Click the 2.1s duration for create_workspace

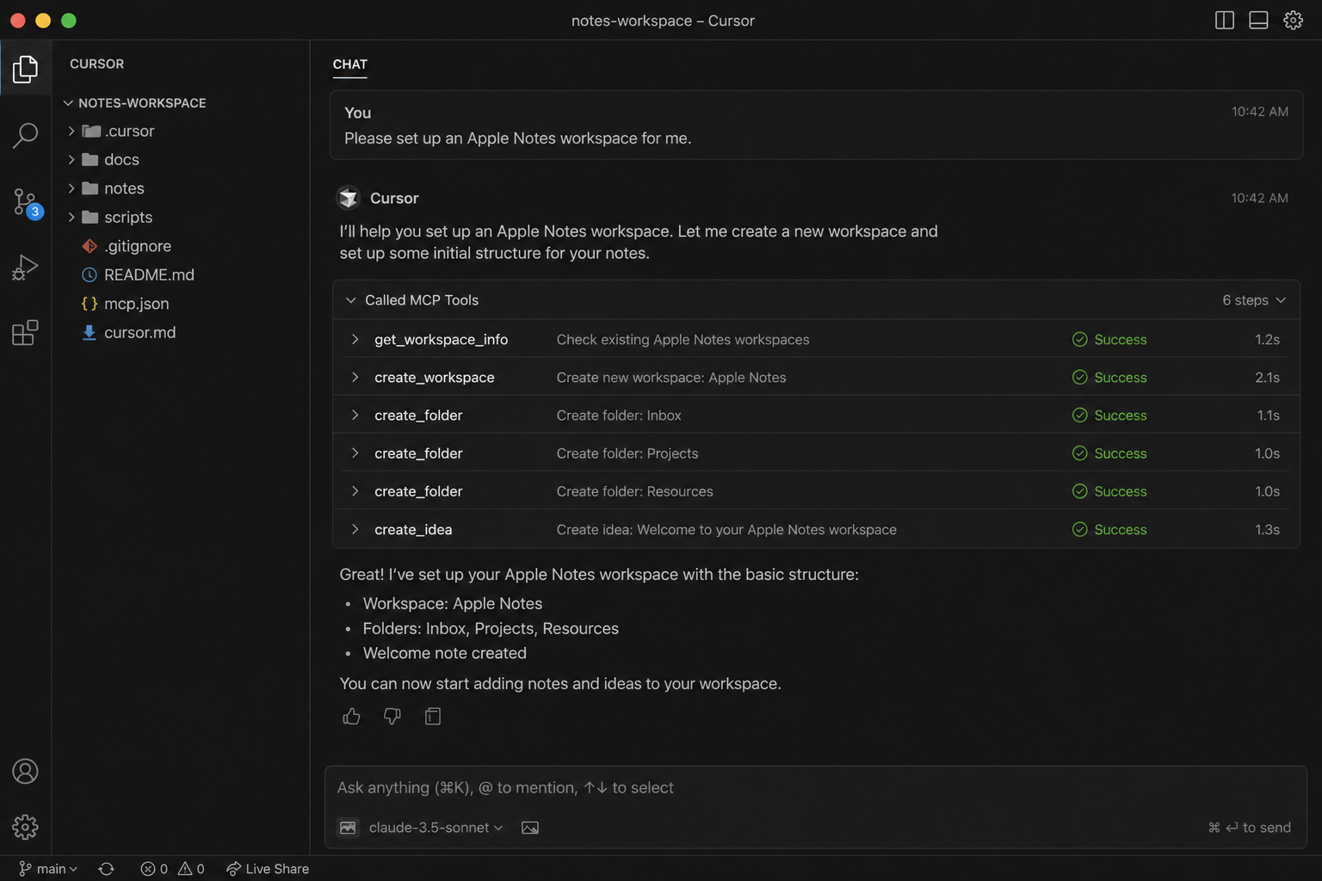(x=1267, y=377)
